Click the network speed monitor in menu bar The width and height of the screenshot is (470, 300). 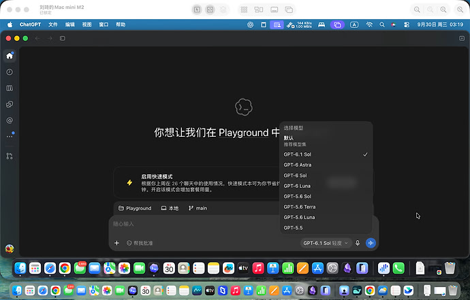tap(299, 25)
